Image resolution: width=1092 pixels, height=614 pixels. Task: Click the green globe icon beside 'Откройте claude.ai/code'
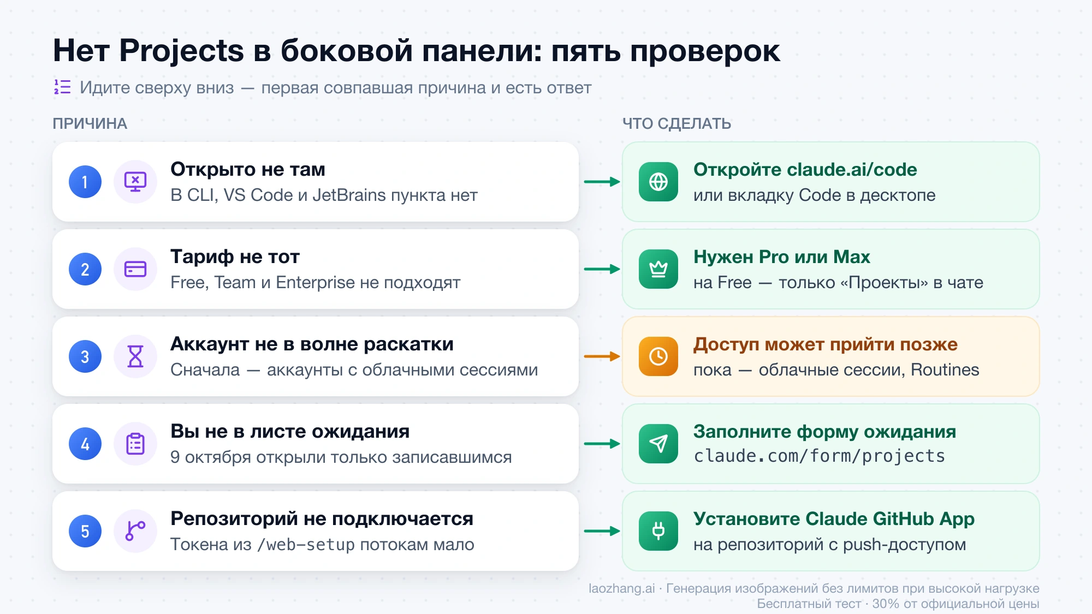(x=658, y=182)
